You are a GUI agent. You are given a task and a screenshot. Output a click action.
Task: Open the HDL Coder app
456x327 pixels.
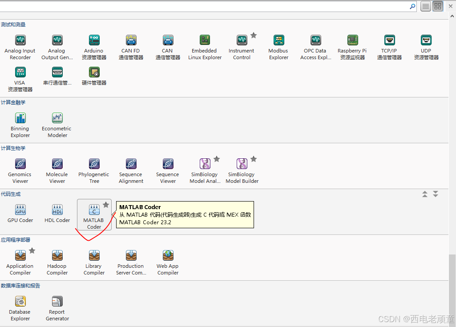(x=57, y=213)
